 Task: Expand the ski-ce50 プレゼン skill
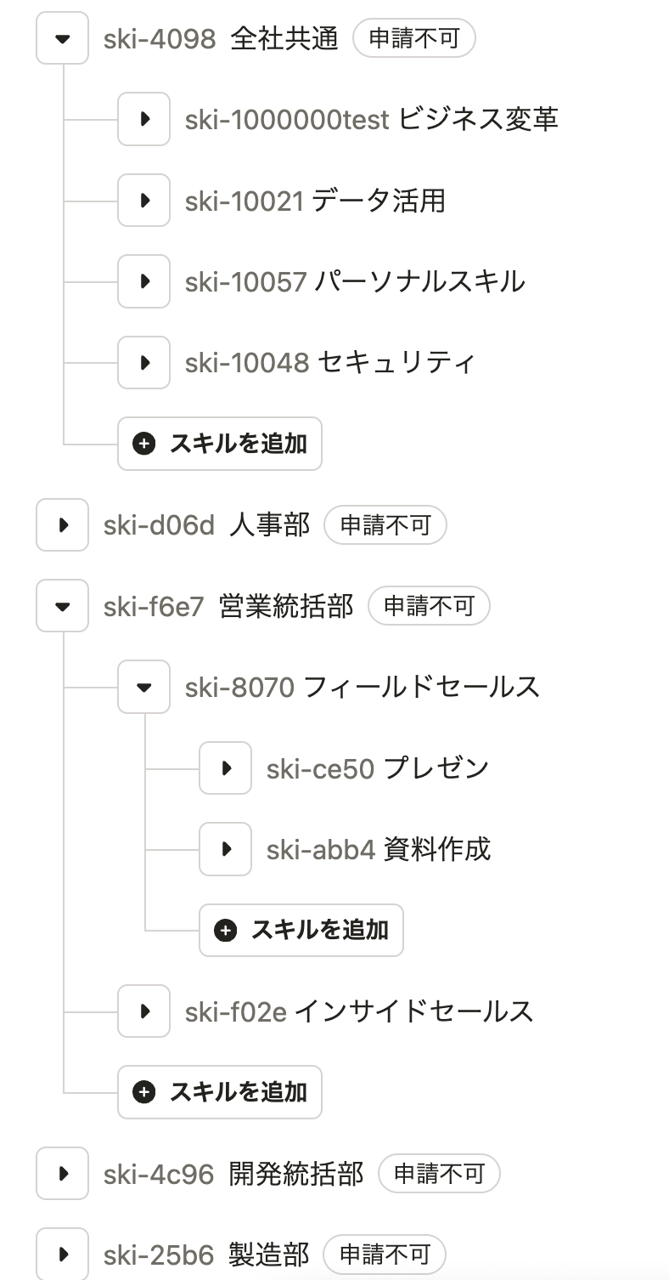pos(225,768)
